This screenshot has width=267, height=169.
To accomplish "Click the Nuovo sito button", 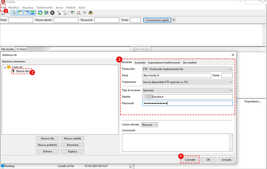I will 48,138.
